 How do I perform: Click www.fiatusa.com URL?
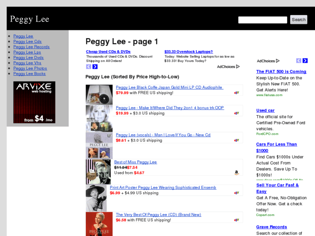269,95
